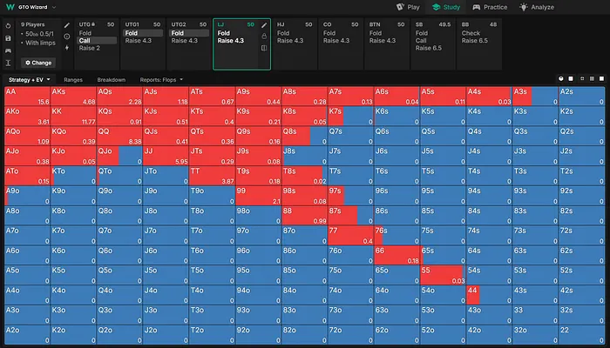Click the pencil edit icon beside player settings
The height and width of the screenshot is (348, 610).
tap(66, 25)
